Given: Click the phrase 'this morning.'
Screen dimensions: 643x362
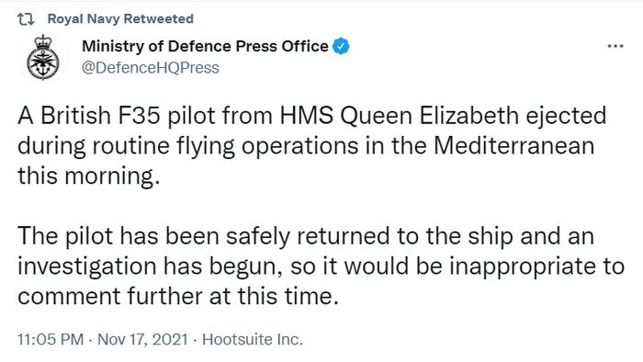Looking at the screenshot, I should [88, 175].
